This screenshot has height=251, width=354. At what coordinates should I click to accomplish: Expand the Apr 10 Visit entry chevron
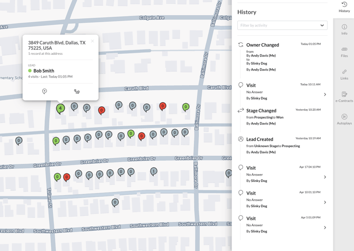pyautogui.click(x=325, y=202)
